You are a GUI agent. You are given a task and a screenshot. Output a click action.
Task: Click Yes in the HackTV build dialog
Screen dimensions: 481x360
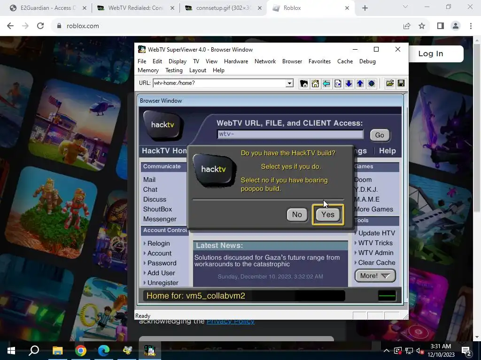[327, 215]
